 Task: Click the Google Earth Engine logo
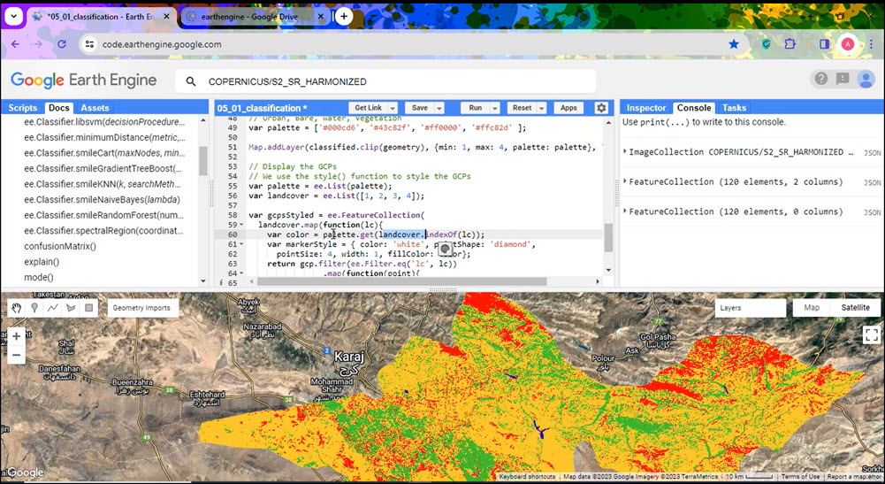83,81
